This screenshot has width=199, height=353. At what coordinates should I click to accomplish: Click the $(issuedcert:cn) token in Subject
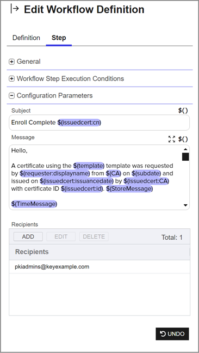79,123
